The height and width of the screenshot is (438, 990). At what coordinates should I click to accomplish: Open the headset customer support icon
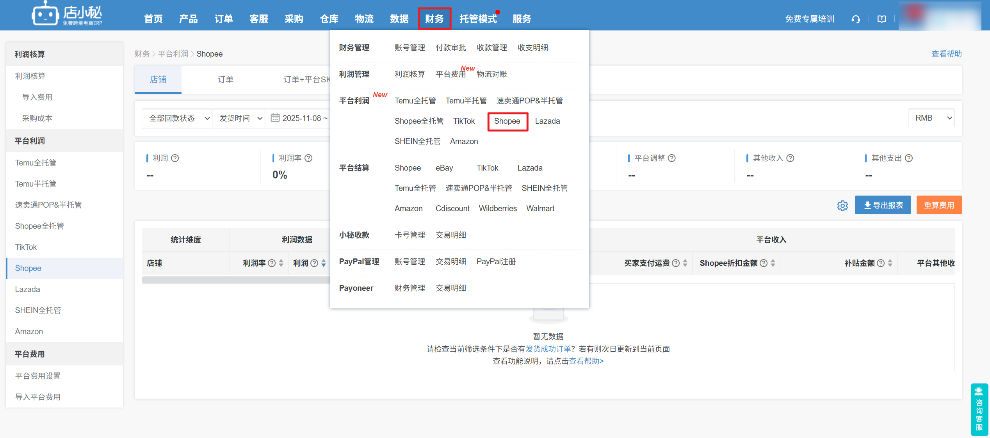point(856,19)
